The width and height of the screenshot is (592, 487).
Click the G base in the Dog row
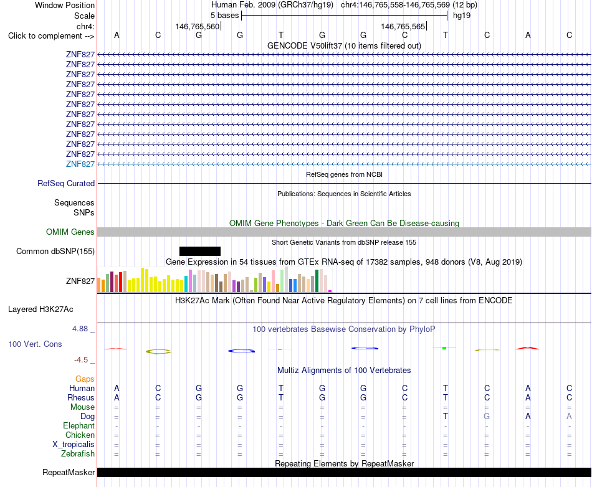click(x=487, y=417)
